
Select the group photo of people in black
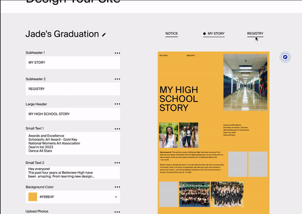(x=228, y=194)
